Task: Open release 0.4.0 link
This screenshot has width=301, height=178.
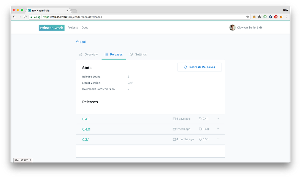Action: 86,129
